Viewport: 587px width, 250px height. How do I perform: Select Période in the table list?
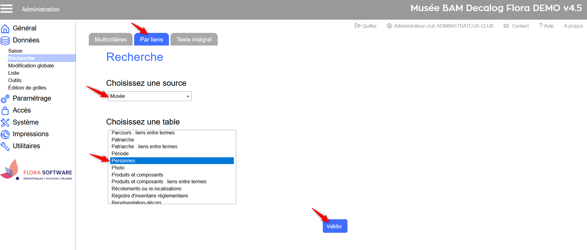[120, 153]
